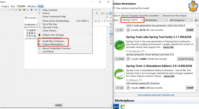The image size is (199, 109).
Task: Click the open new console icon
Action: pyautogui.click(x=105, y=21)
